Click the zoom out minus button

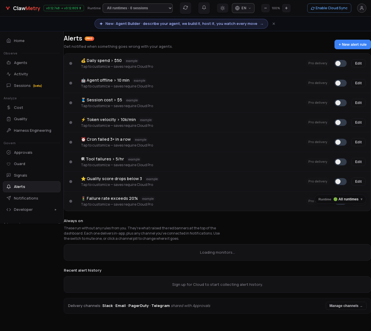265,8
